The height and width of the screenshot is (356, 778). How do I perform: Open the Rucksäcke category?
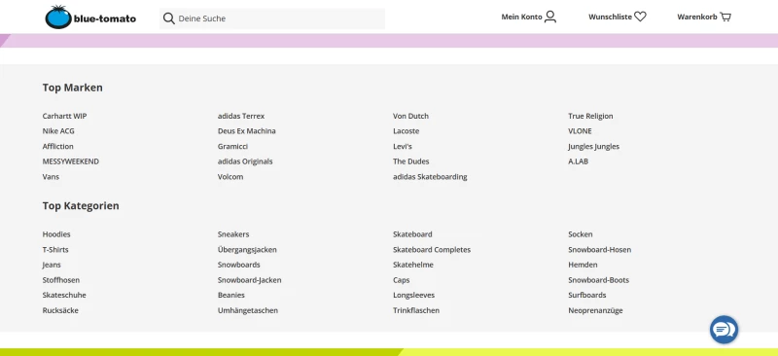(60, 310)
